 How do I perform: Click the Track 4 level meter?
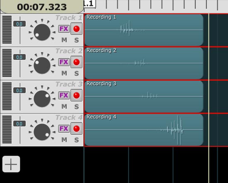coord(7,130)
